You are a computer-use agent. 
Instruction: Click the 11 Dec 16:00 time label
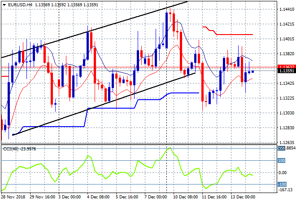point(214,197)
